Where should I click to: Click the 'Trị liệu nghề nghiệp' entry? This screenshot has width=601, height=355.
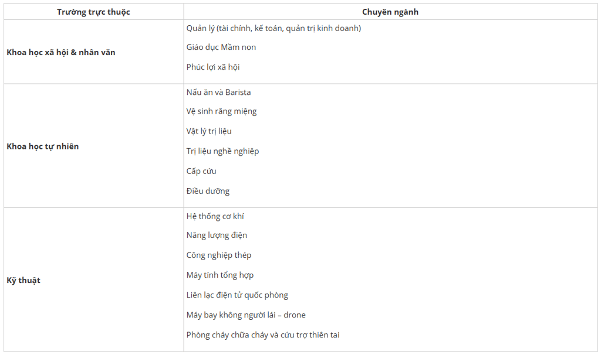coord(222,151)
